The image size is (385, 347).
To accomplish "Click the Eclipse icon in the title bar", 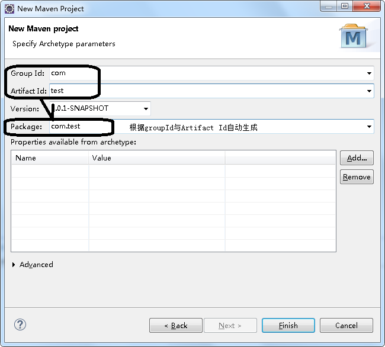I will point(9,9).
